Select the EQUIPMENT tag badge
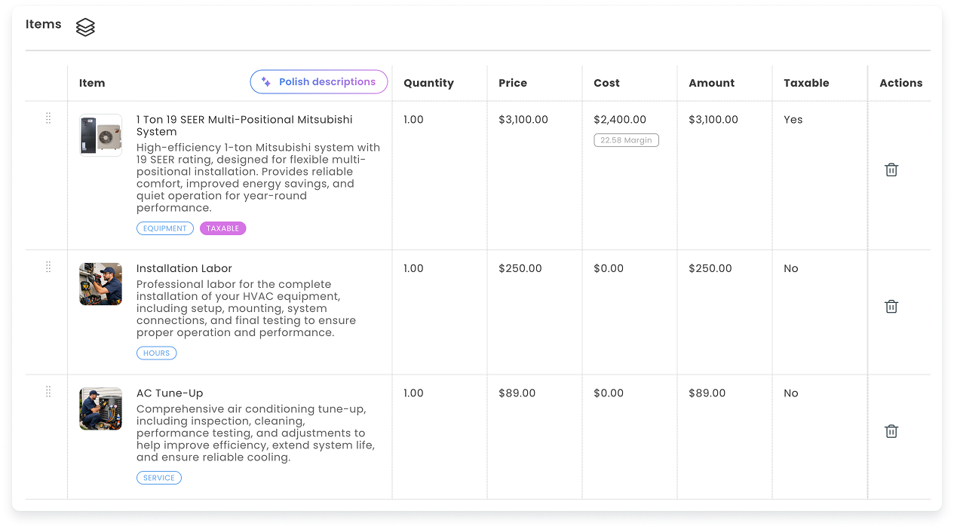This screenshot has width=954, height=529. 165,228
